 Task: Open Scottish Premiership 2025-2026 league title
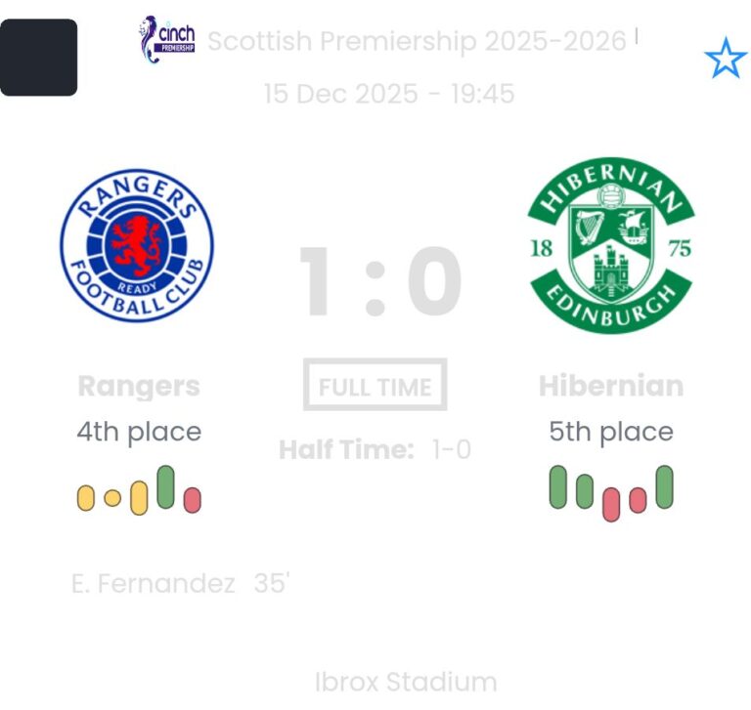(417, 41)
